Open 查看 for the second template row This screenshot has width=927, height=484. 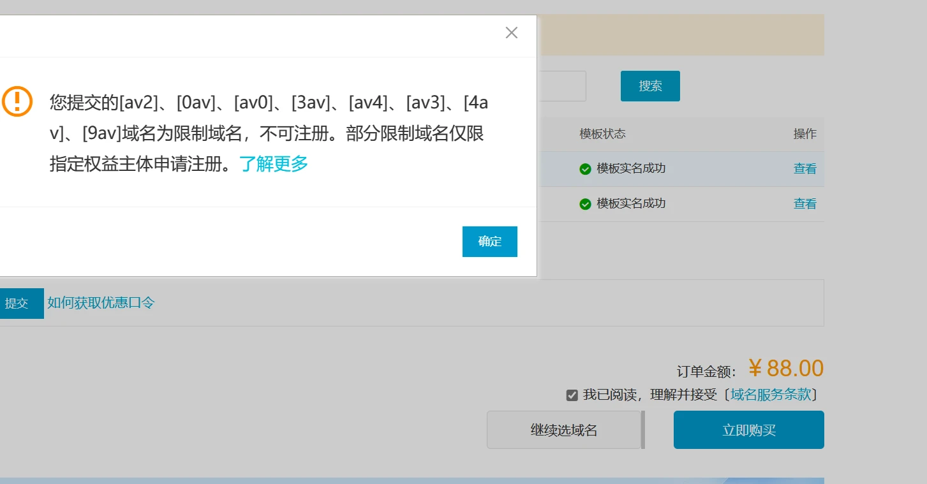805,204
